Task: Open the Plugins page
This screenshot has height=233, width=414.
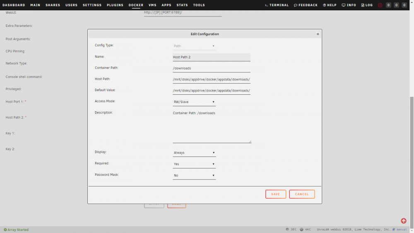Action: [x=115, y=5]
